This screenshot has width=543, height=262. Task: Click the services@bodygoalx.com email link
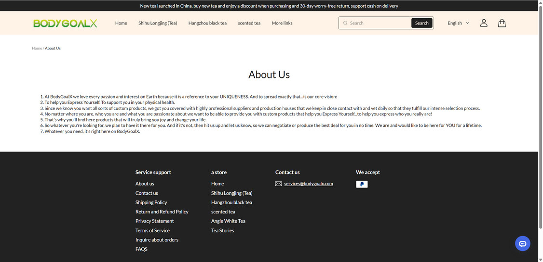pos(309,184)
